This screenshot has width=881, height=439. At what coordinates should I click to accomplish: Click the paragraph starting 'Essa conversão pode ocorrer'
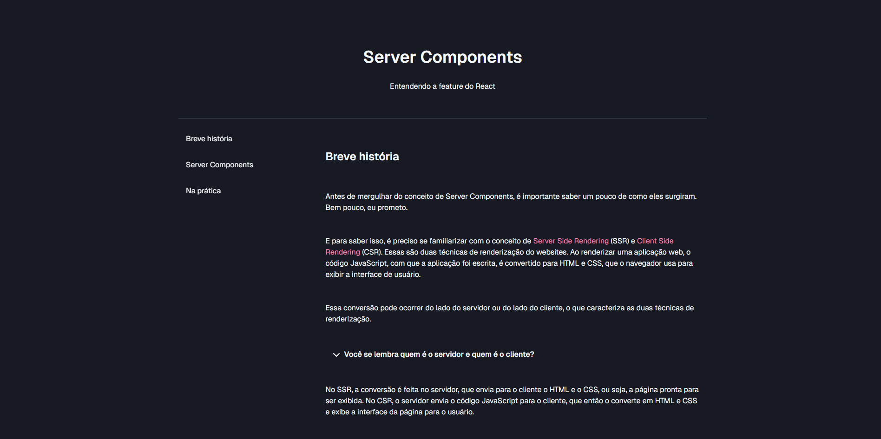(x=510, y=314)
